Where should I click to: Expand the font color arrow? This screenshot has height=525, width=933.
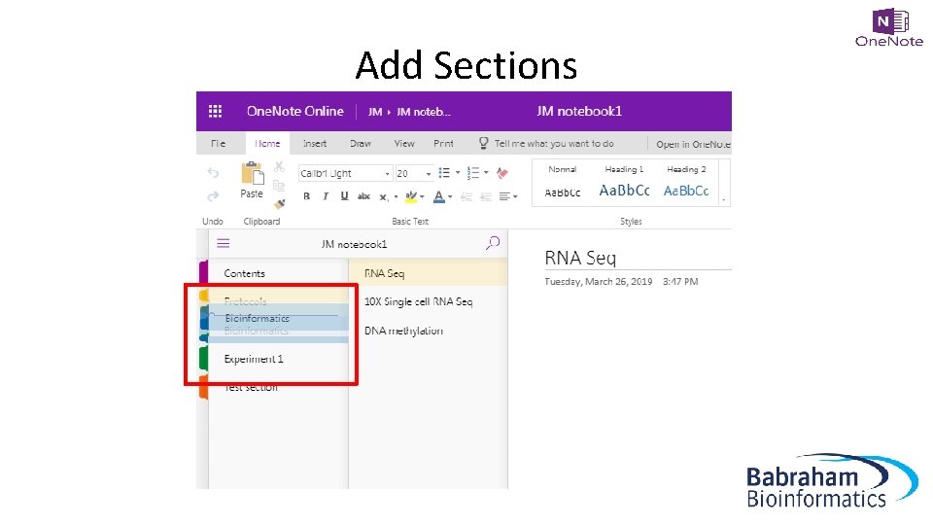[450, 196]
